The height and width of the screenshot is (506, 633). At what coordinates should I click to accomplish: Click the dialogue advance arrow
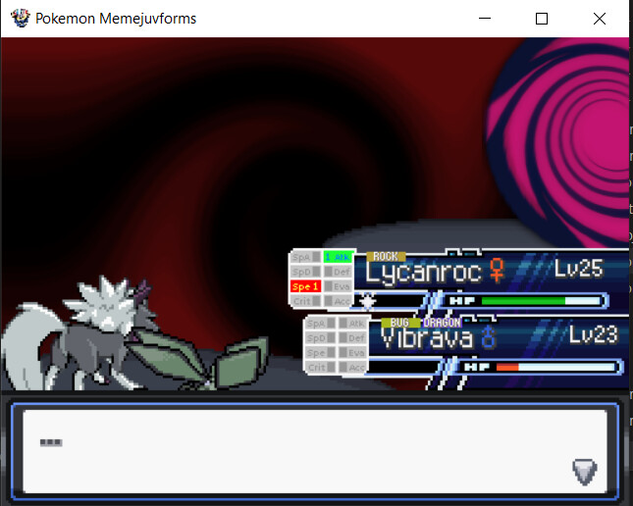coord(584,472)
